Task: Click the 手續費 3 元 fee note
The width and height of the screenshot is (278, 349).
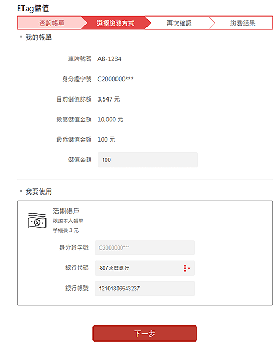Action: (x=66, y=230)
